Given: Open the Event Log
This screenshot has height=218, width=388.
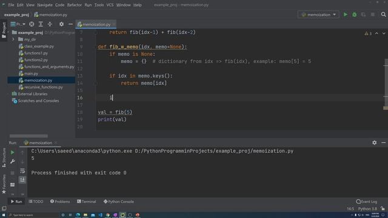Looking at the screenshot, I should (367, 202).
